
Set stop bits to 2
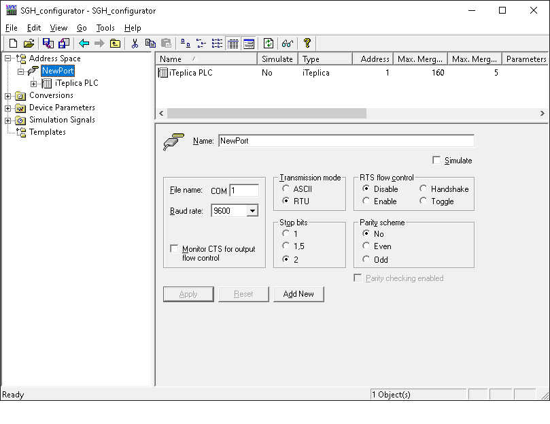pyautogui.click(x=286, y=259)
